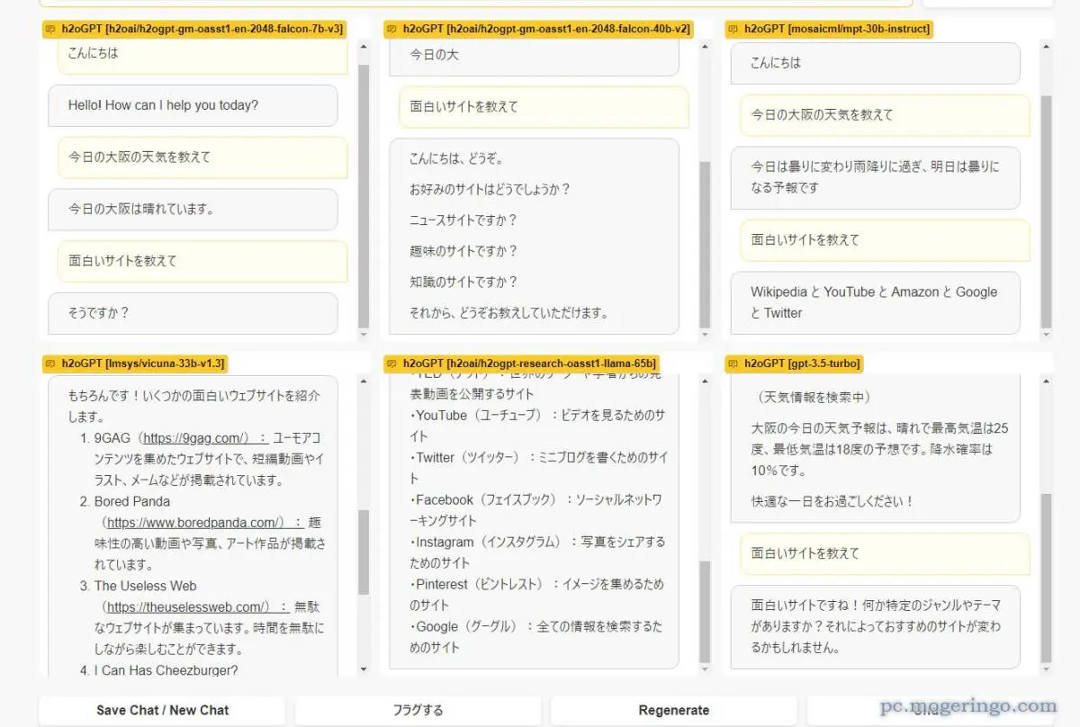Image resolution: width=1080 pixels, height=727 pixels.
Task: Click '面白いサイトを教えて' in gpt-3.5-turbo chat
Action: [x=886, y=554]
